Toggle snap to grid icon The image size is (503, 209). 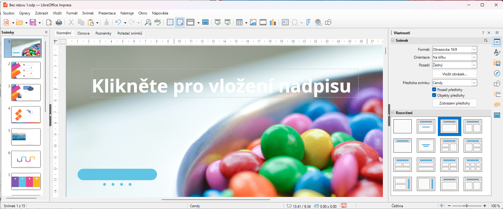pyautogui.click(x=180, y=22)
